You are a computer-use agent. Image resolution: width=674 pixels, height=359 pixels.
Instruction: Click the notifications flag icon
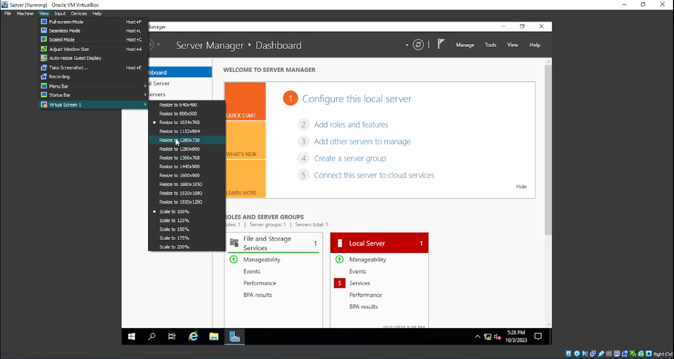click(x=440, y=45)
